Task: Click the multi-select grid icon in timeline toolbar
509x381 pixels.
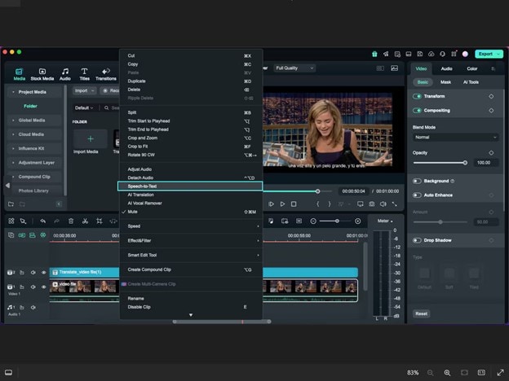Action: (x=11, y=221)
